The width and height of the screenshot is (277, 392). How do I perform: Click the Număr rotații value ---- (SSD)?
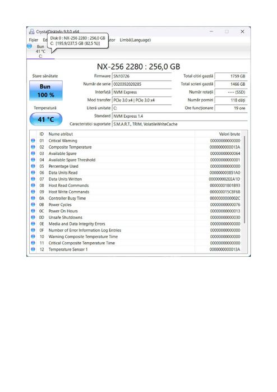point(231,92)
